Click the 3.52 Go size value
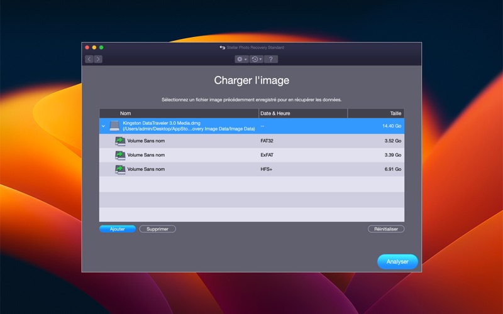Viewport: 503px width, 314px height. 393,141
